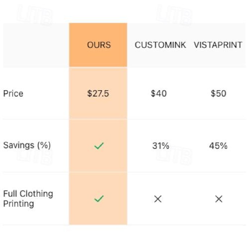Click the X mark under CUSTOMINK
Screen dimensions: 249x249
(158, 199)
